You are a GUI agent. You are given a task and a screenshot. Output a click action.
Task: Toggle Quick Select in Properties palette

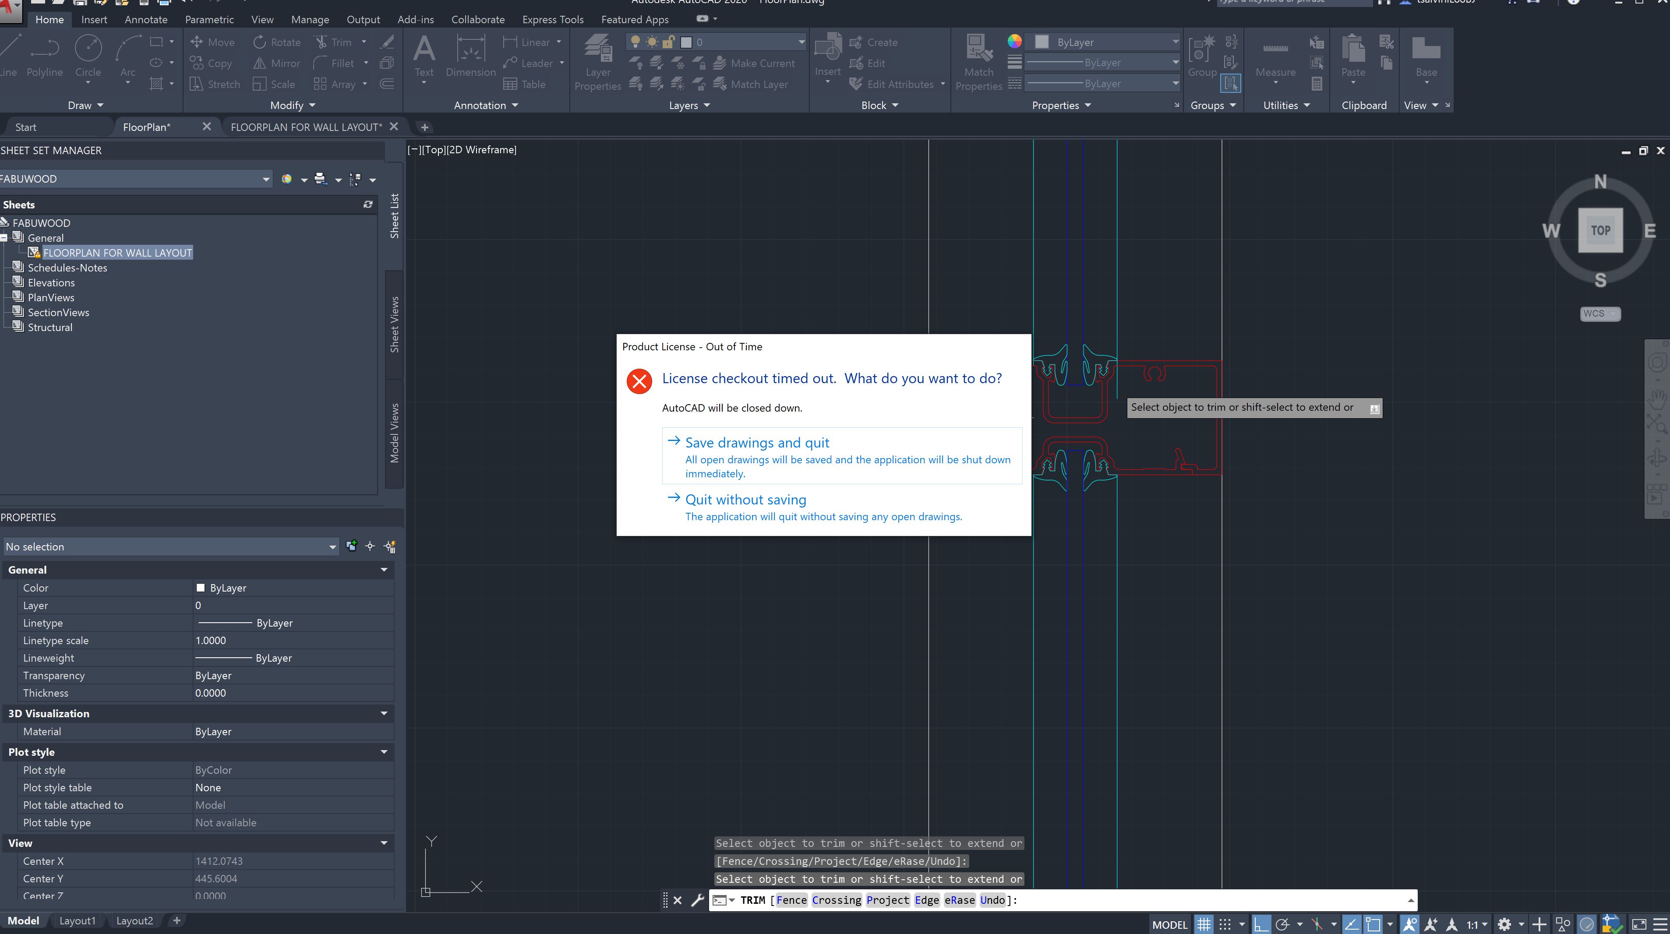pyautogui.click(x=390, y=546)
